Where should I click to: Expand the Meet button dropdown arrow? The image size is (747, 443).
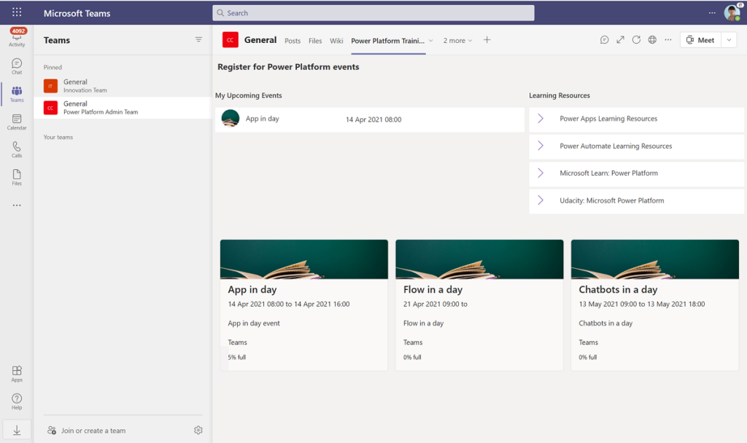[729, 40]
